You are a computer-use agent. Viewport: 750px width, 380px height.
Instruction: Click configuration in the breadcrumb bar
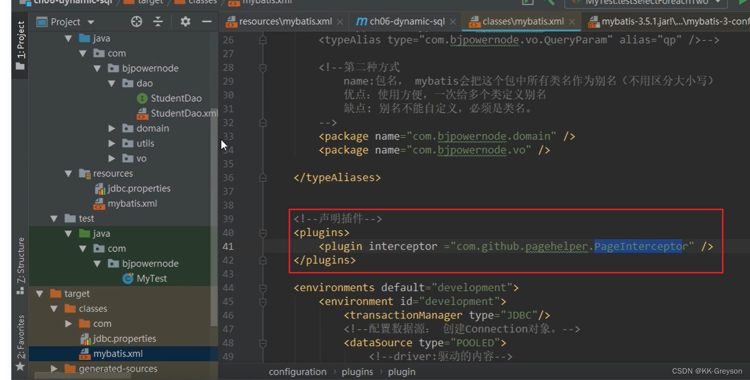click(x=298, y=372)
